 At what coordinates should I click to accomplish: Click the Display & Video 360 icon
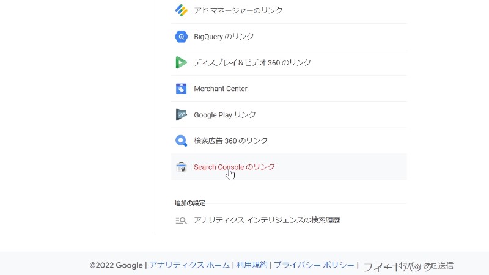(181, 63)
